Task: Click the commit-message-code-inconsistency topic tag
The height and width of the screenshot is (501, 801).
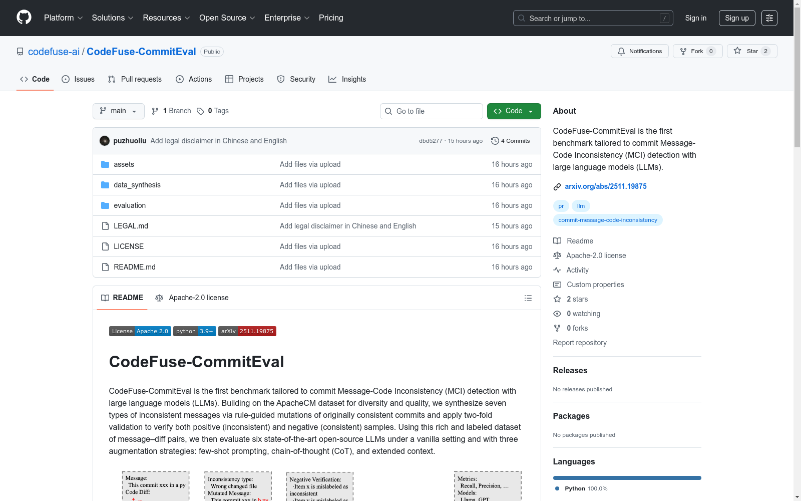Action: click(x=608, y=220)
